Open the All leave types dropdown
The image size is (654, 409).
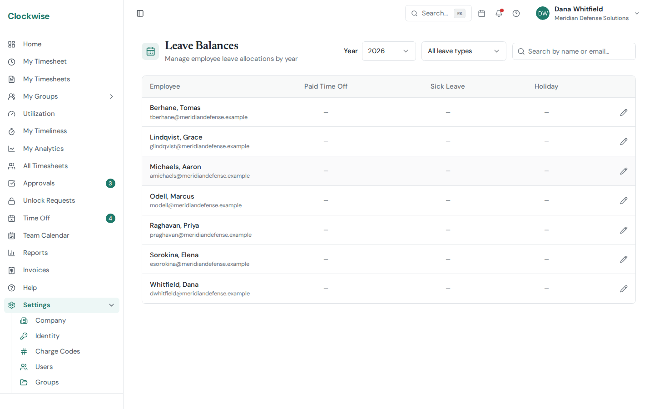[464, 51]
